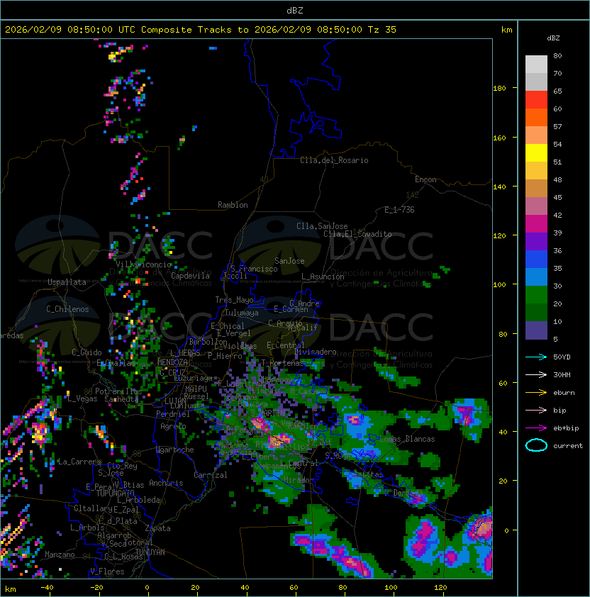The width and height of the screenshot is (590, 597).
Task: Pick the bright green swatch beside 30
Action: 536,295
